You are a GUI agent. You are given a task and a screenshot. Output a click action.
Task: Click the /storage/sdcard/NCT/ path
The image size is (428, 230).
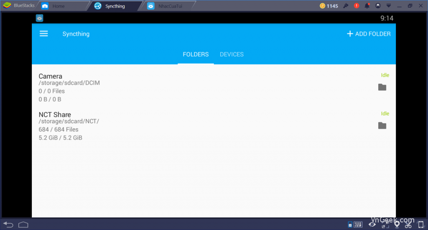point(69,121)
